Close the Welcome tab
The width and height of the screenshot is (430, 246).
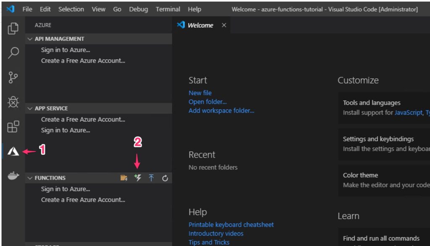point(224,25)
